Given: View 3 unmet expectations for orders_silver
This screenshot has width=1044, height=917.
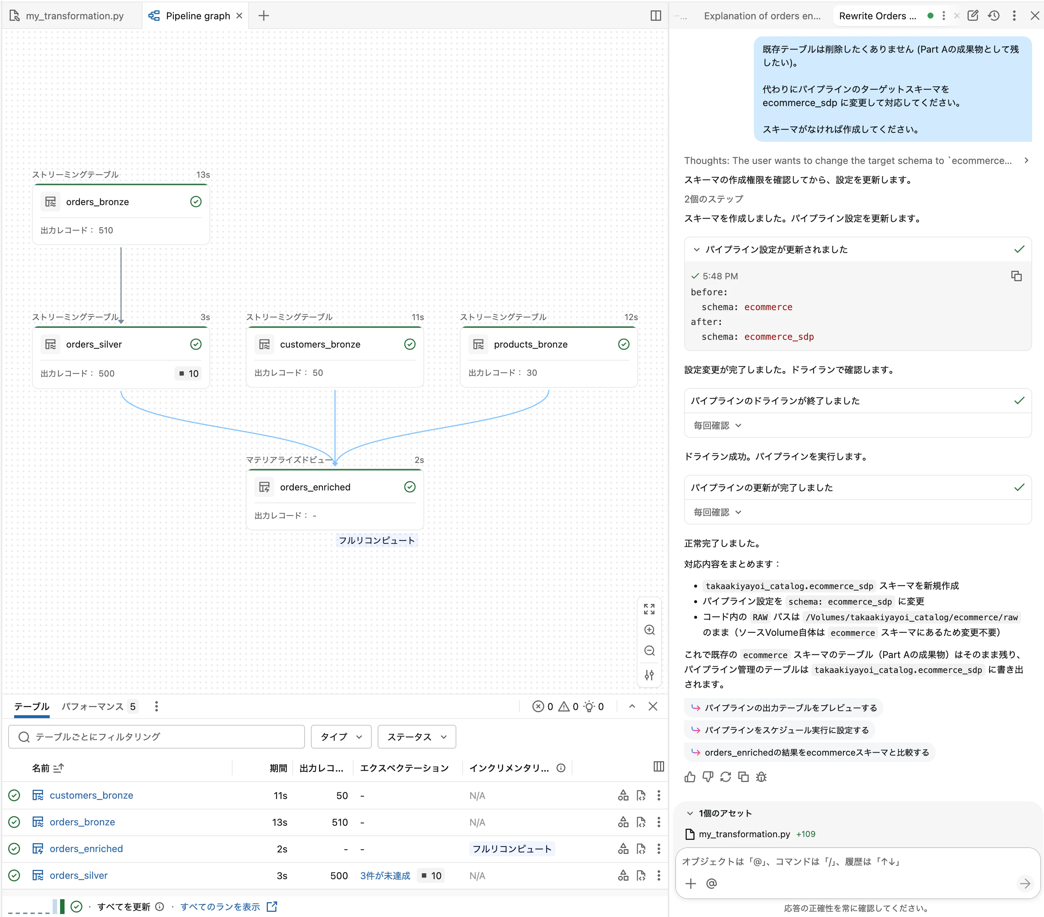Looking at the screenshot, I should point(385,875).
